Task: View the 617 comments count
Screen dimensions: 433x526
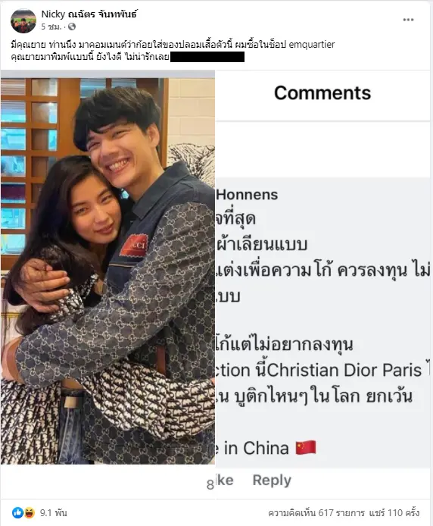Action: click(x=316, y=512)
